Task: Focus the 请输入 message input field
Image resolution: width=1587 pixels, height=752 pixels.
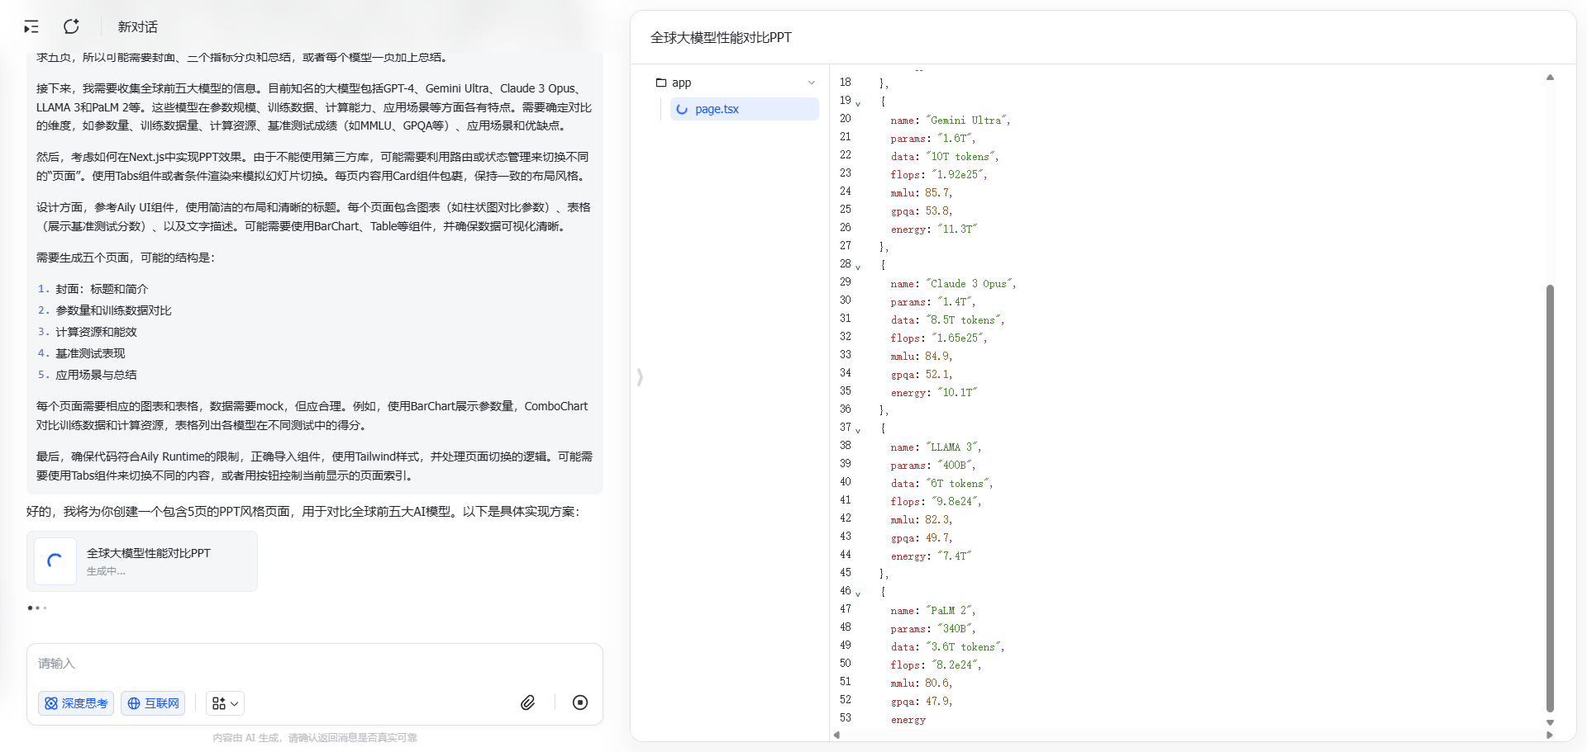Action: 314,664
